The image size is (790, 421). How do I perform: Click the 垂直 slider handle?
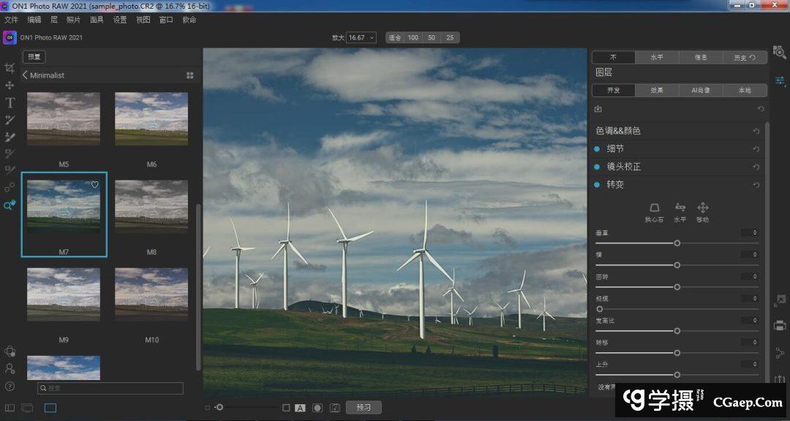[677, 243]
